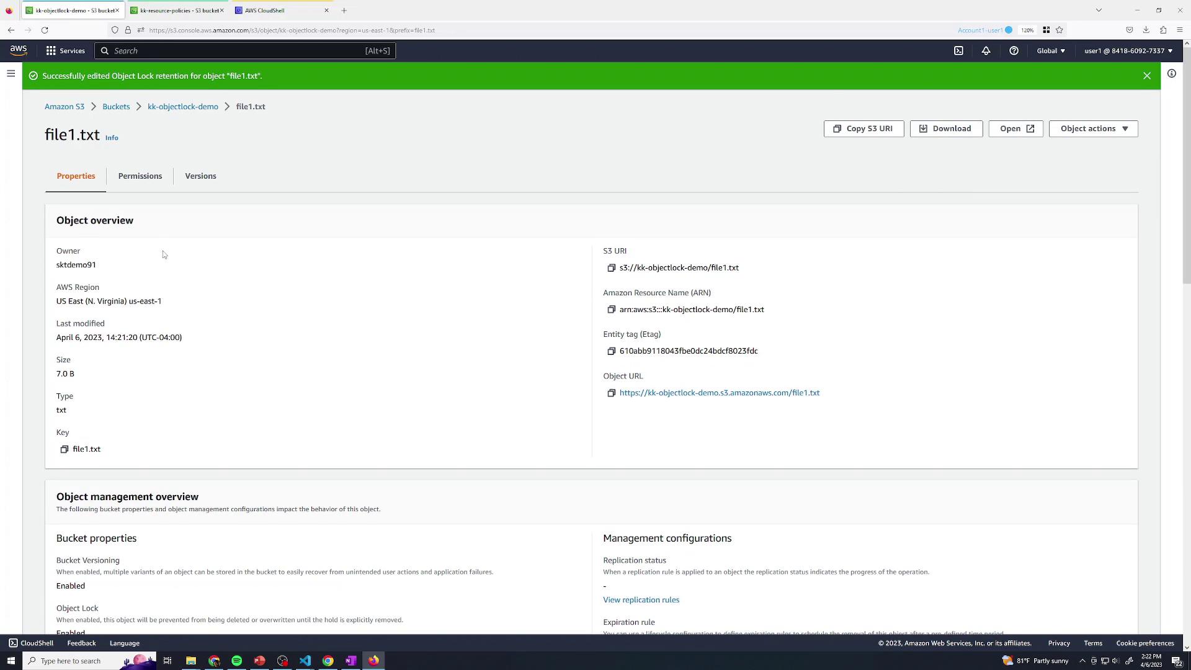Open the AWS help question icon
This screenshot has height=670, width=1191.
[1014, 51]
